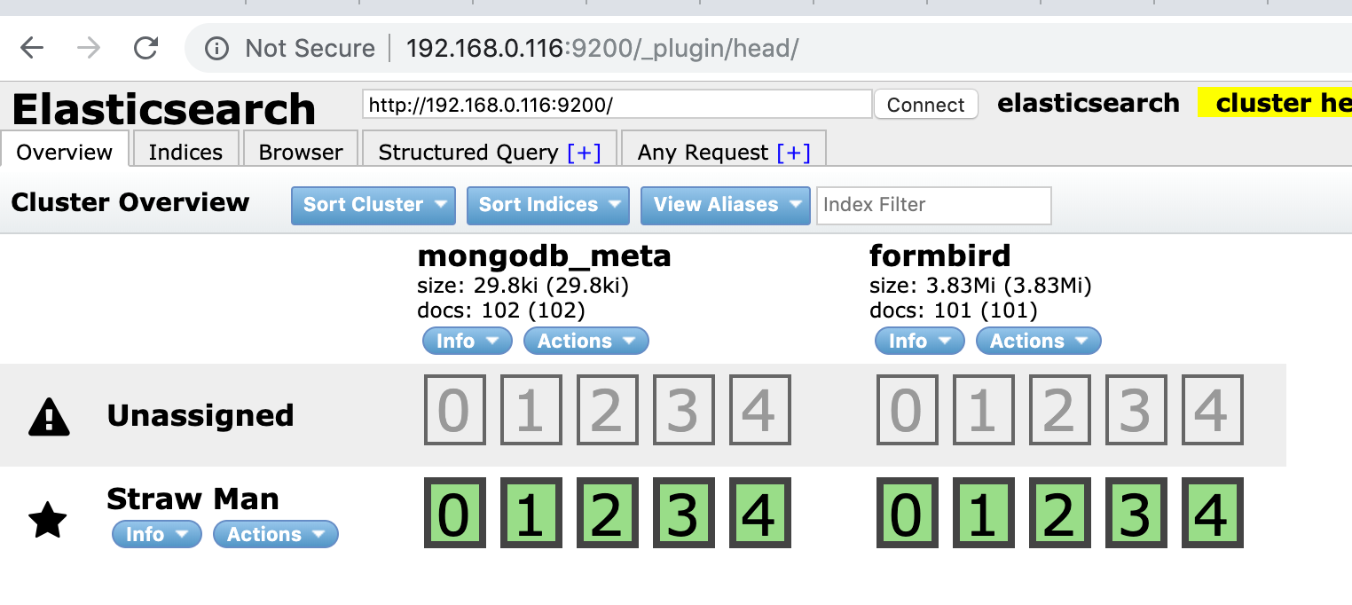Image resolution: width=1352 pixels, height=605 pixels.
Task: Click the yellow cluster health indicator
Action: 1275,103
